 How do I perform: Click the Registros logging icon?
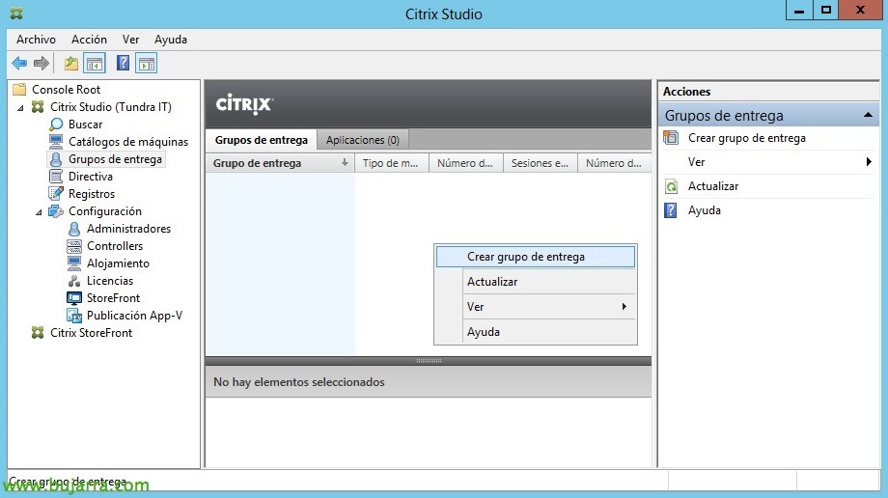[56, 194]
